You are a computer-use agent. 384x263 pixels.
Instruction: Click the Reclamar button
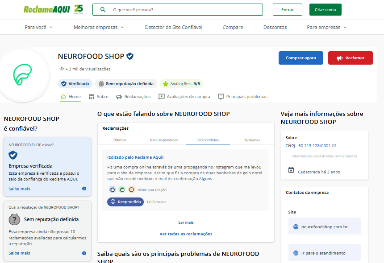point(351,58)
